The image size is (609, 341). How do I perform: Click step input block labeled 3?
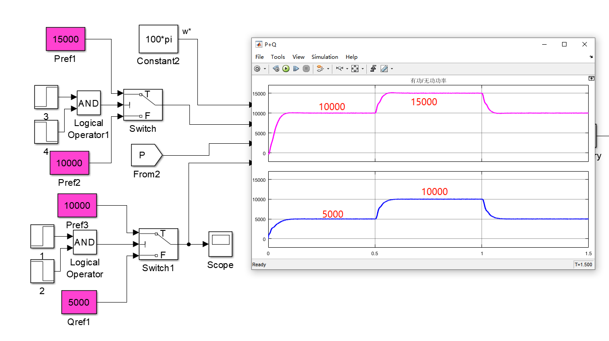point(46,97)
